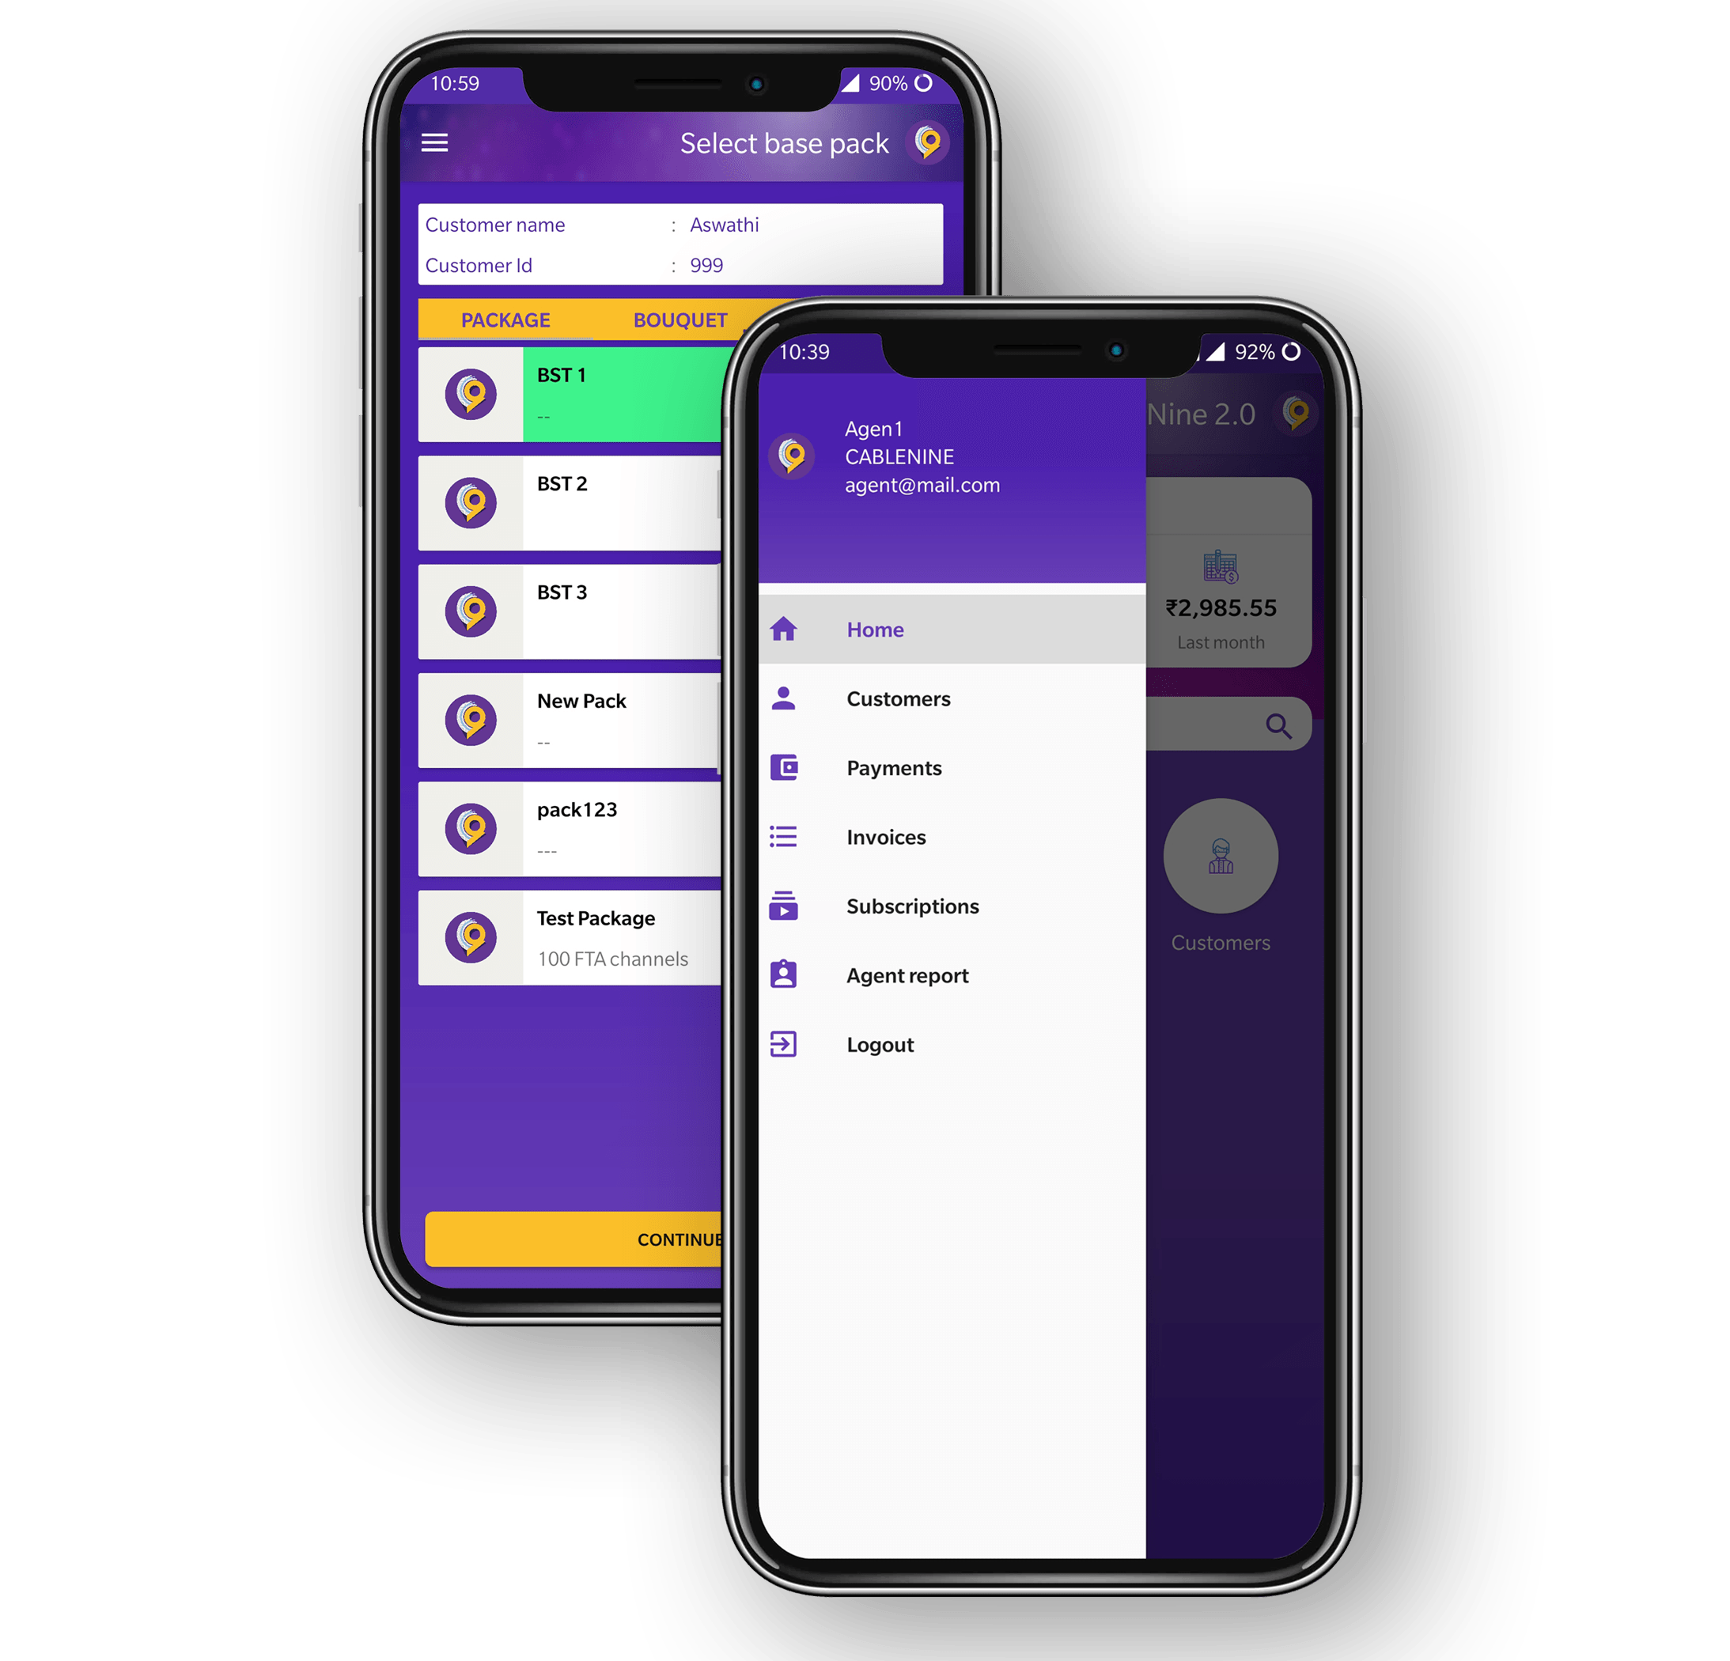Toggle the PACKAGE tab selection

coord(505,320)
